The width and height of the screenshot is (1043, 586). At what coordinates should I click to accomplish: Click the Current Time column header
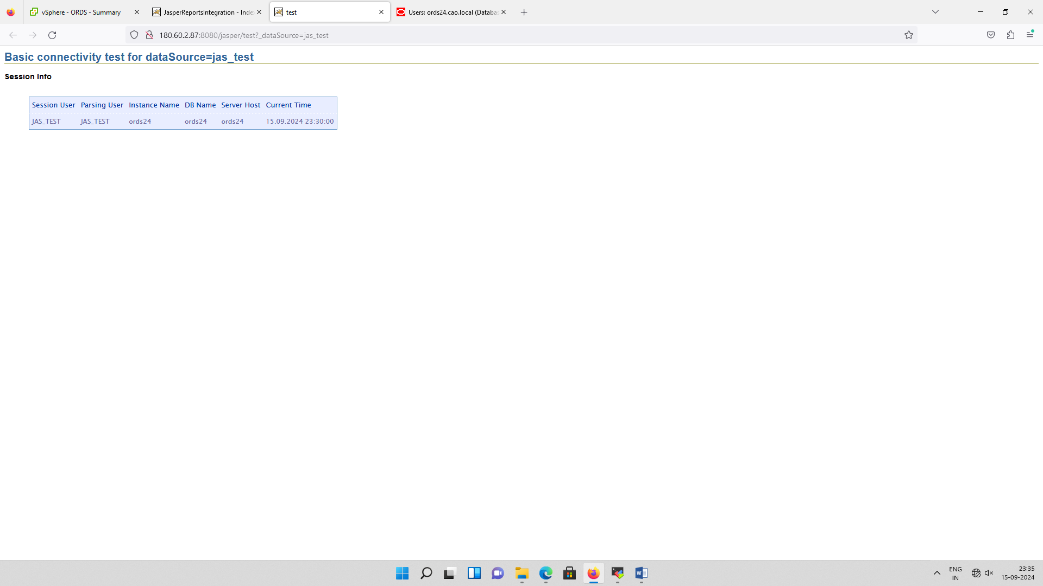(x=288, y=105)
